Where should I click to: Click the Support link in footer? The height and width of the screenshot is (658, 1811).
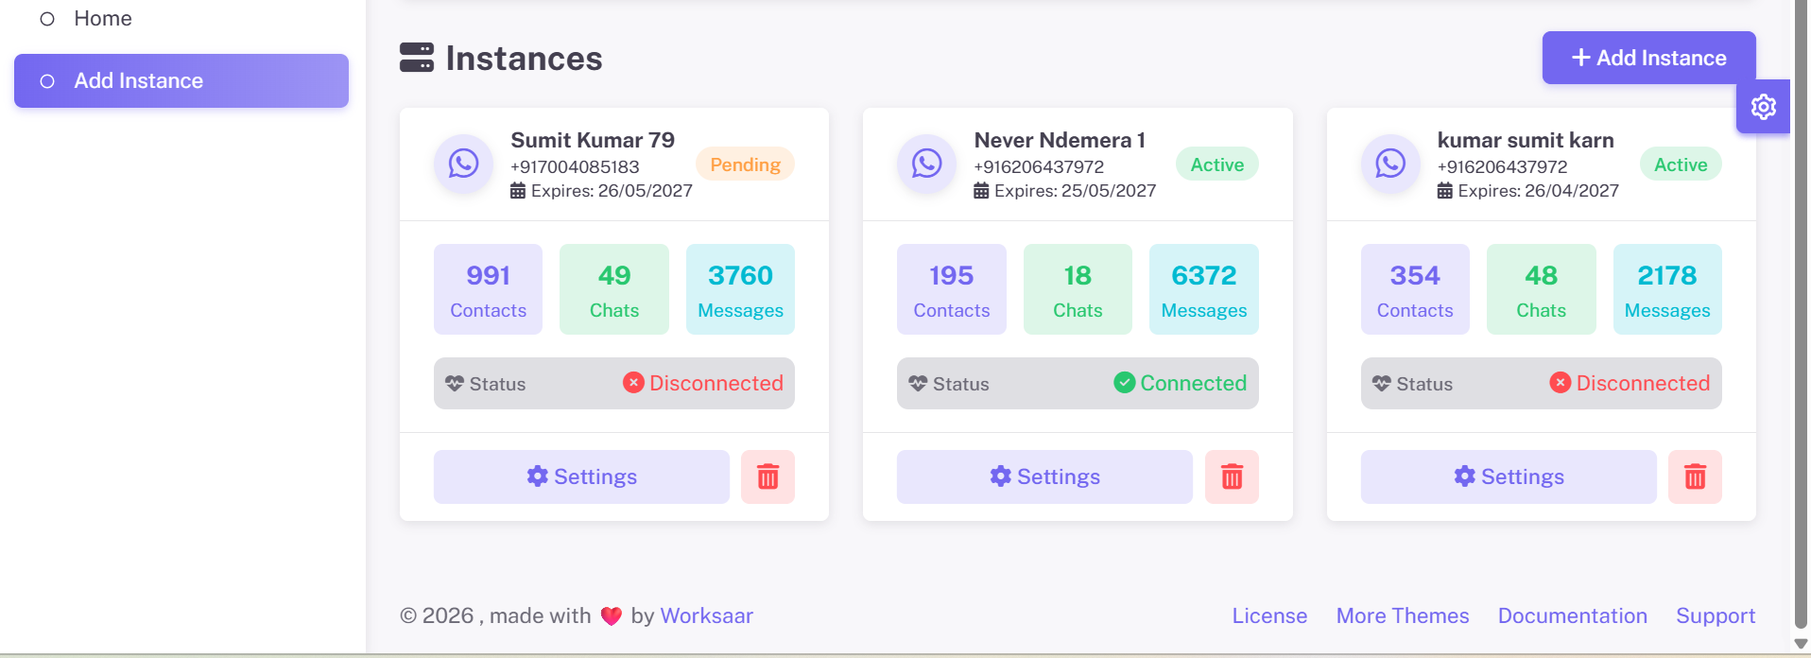coord(1716,616)
